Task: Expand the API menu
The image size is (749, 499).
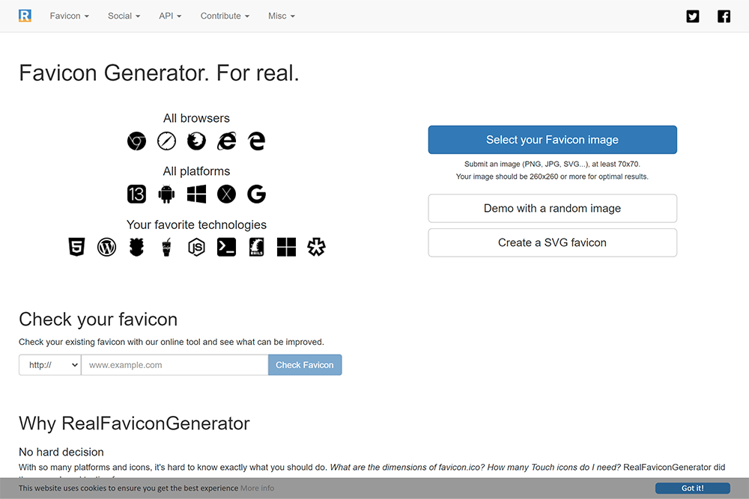Action: point(170,16)
